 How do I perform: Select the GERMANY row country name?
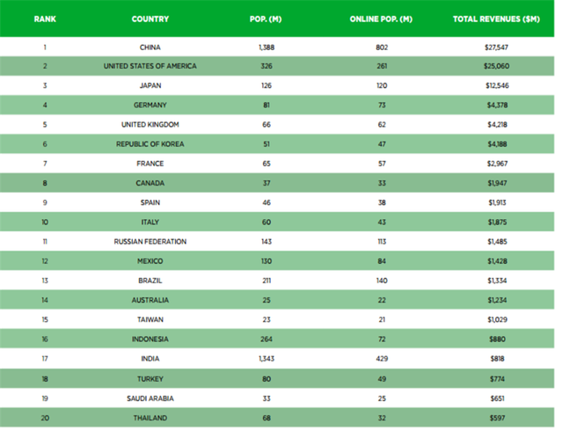pyautogui.click(x=150, y=105)
